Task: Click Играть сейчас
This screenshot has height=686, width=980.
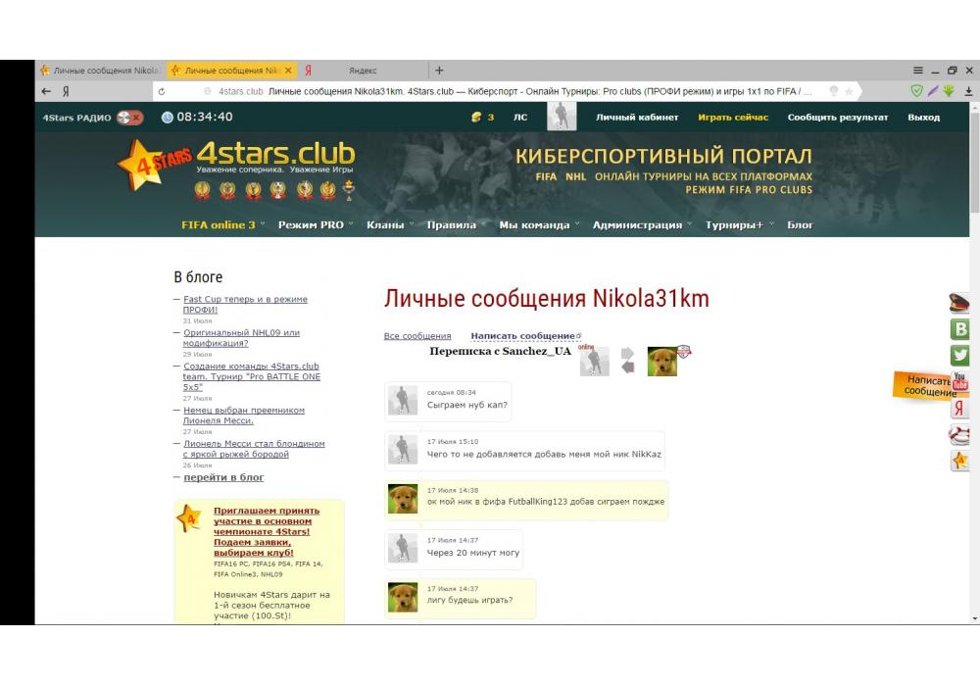Action: (x=733, y=118)
